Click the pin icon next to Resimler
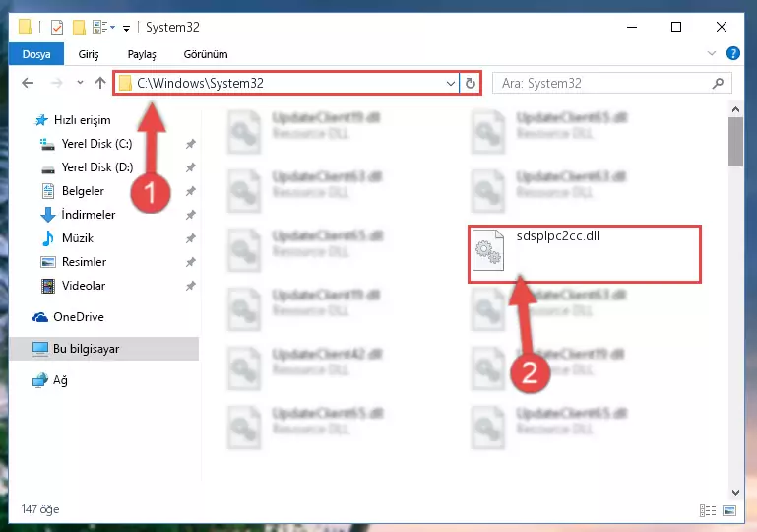This screenshot has width=757, height=532. tap(191, 262)
